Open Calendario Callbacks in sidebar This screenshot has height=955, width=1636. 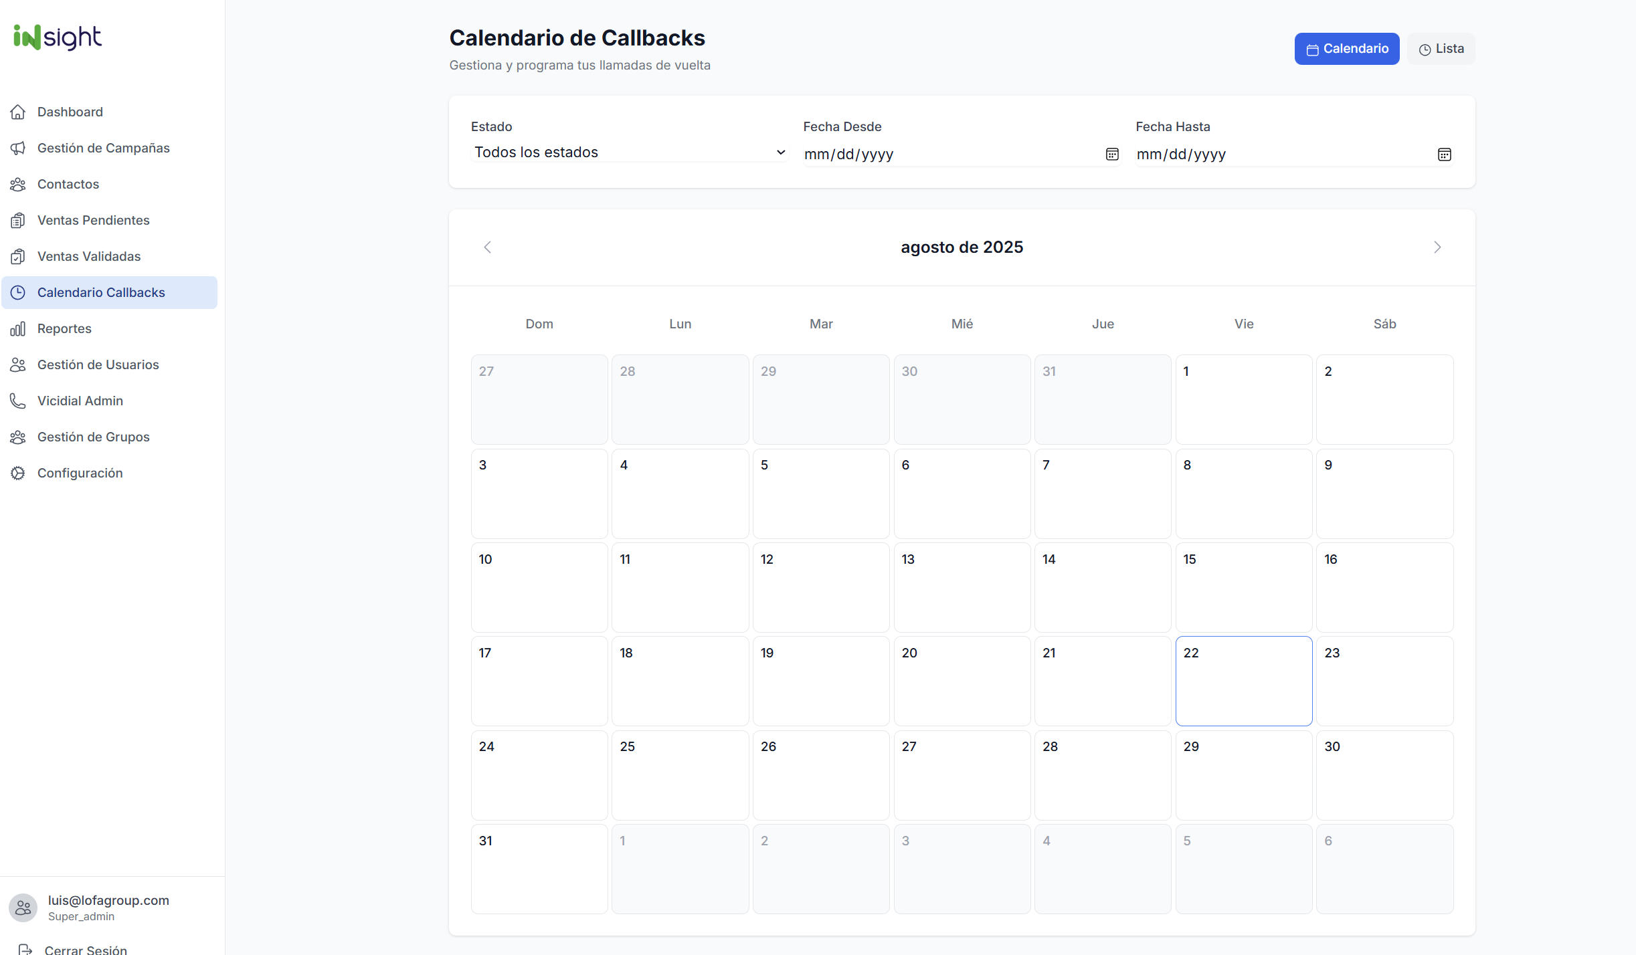pos(101,292)
